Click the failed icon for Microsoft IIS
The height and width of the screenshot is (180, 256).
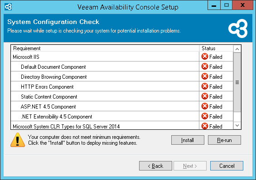(x=204, y=57)
